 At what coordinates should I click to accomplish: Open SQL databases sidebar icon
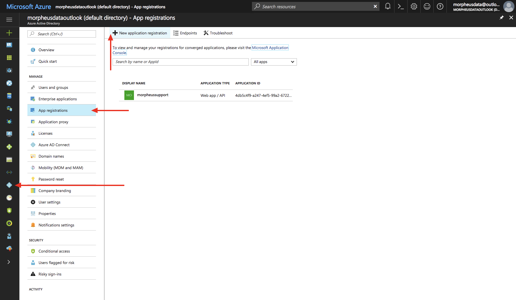9,96
